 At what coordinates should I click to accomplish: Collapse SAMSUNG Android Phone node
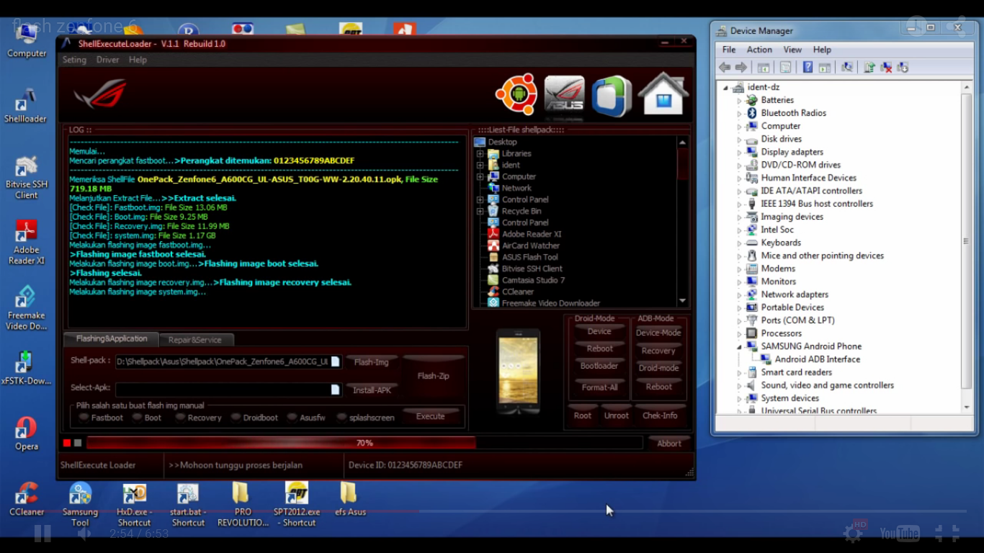(x=739, y=347)
